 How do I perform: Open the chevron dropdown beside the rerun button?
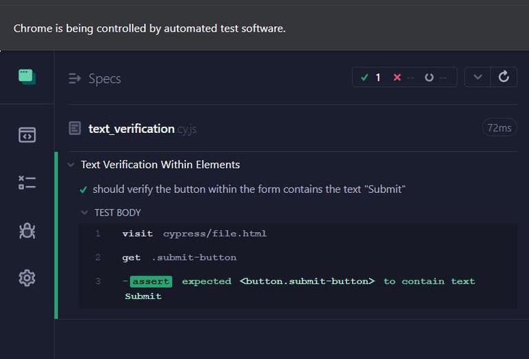point(477,77)
